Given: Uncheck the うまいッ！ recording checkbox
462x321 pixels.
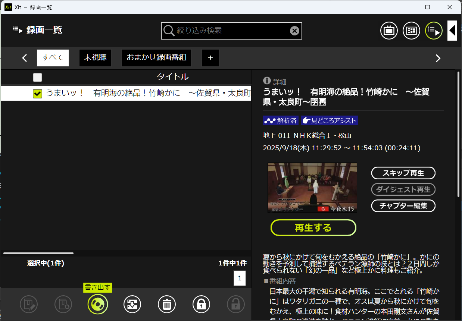Looking at the screenshot, I should tap(37, 94).
